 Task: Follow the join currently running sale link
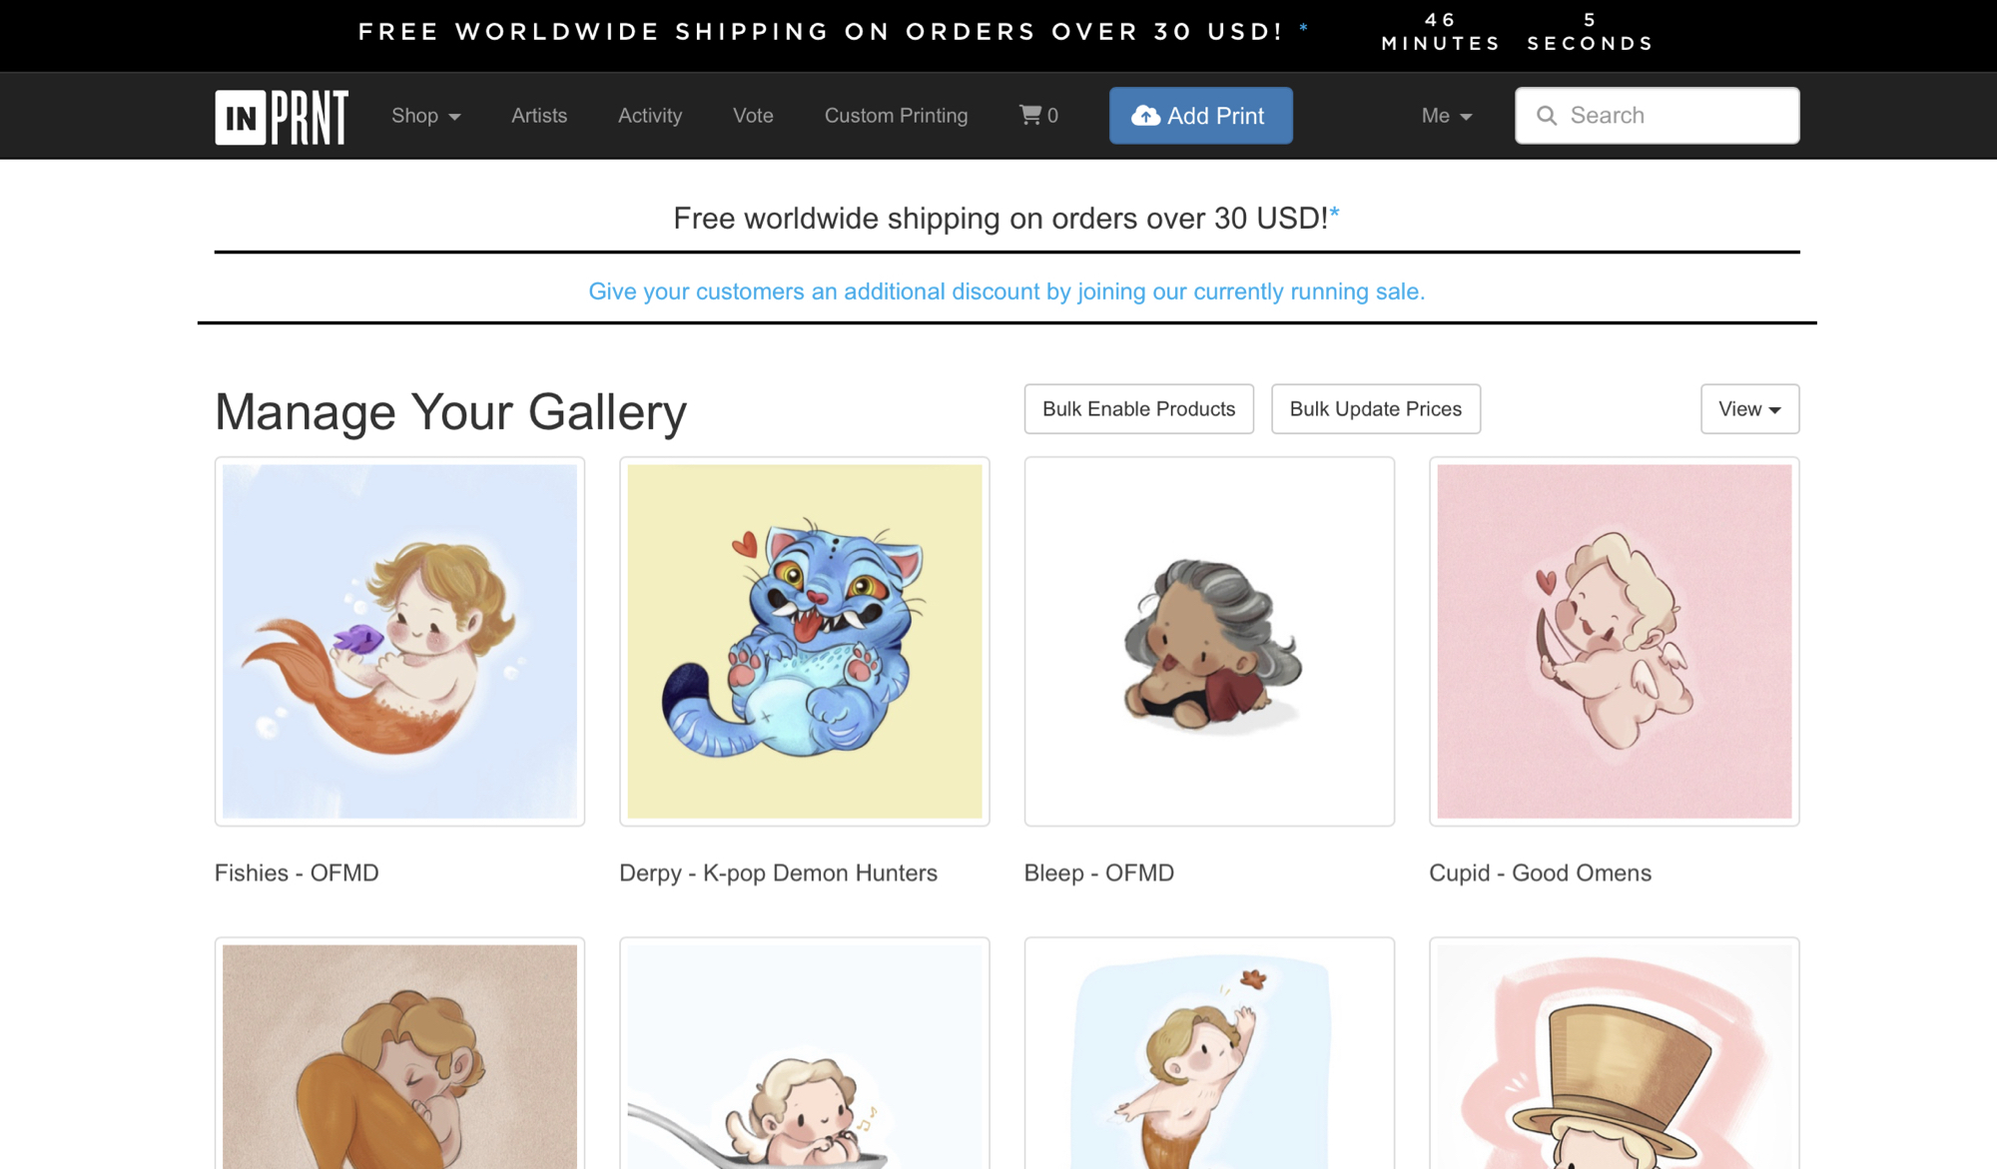click(1005, 292)
